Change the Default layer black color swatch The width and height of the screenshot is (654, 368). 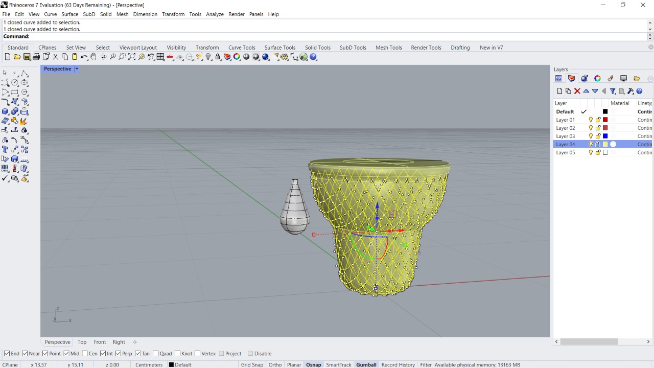[x=605, y=111]
